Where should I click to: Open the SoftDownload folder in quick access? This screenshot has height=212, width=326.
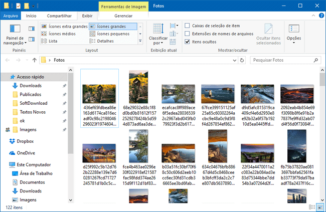[x=34, y=103]
